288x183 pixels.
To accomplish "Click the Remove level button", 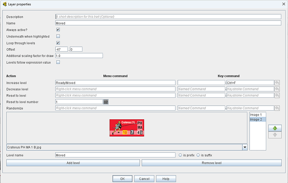I will [x=212, y=163].
